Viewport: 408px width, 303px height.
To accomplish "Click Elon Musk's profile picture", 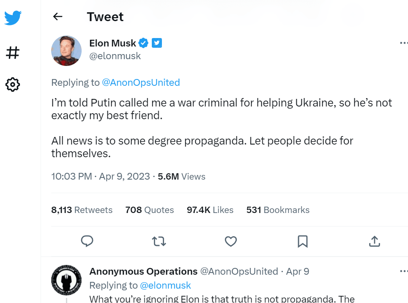I will tap(66, 51).
